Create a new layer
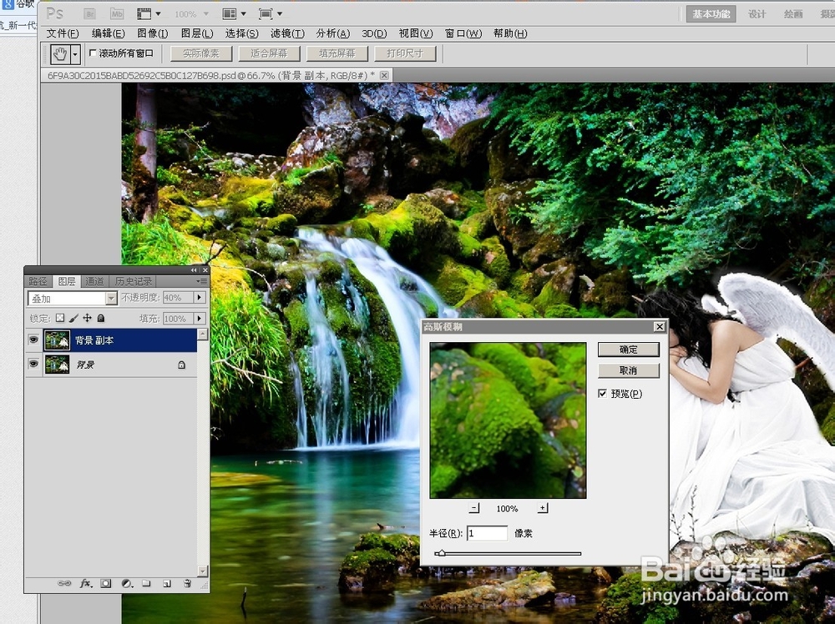 (167, 583)
